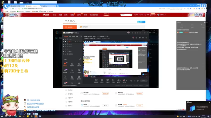Image resolution: width=211 pixels, height=118 pixels.
Task: Click the Douyu search box
Action: tap(126, 15)
